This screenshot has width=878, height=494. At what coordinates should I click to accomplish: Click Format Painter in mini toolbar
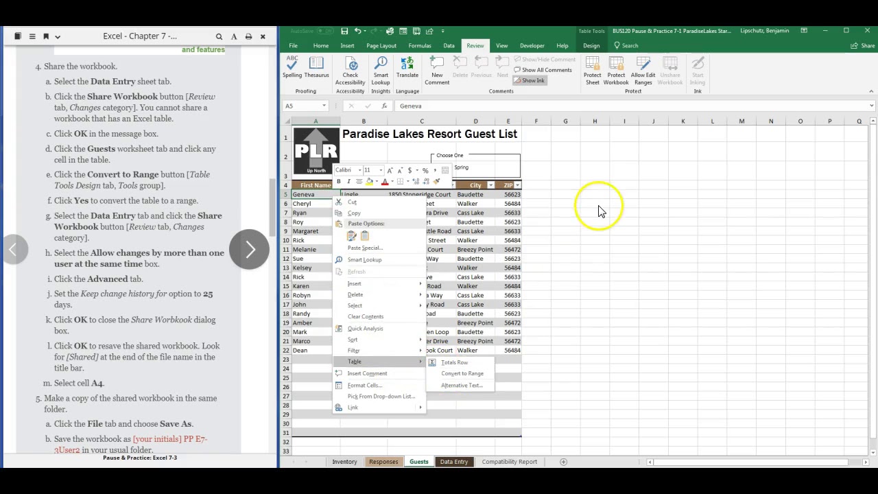click(x=436, y=182)
